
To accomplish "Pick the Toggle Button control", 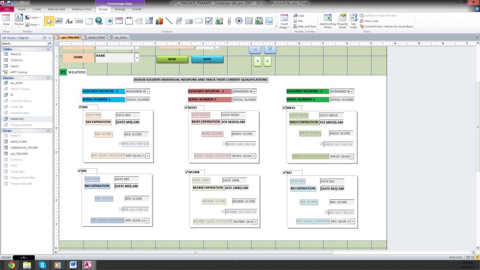I will tap(179, 21).
